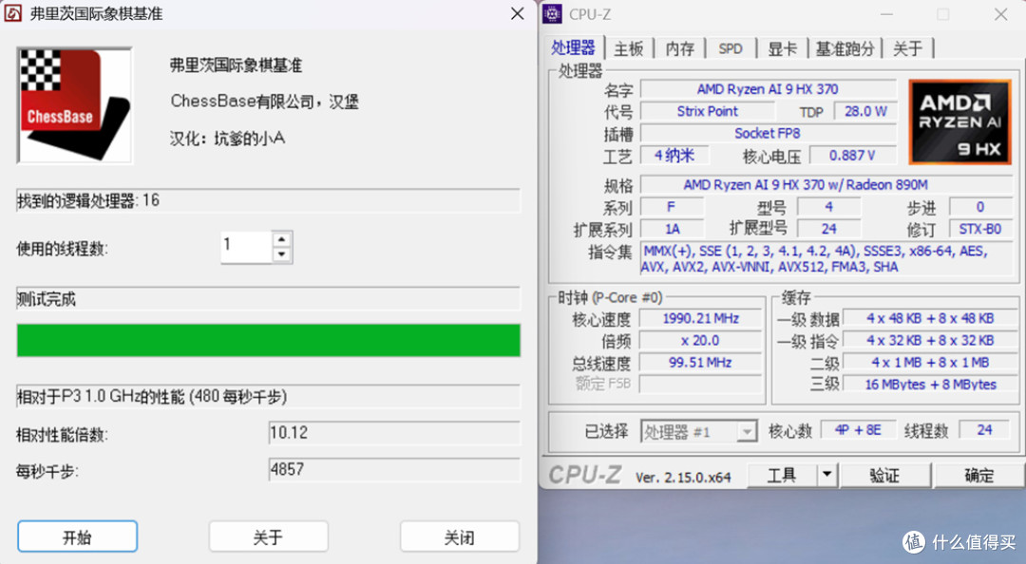Expand the 工具 dropdown arrow
Viewport: 1026px width, 564px height.
827,475
